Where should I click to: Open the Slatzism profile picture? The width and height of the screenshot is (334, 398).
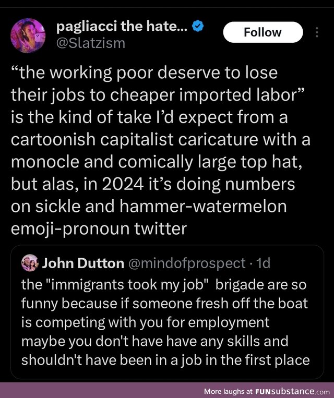(x=28, y=35)
